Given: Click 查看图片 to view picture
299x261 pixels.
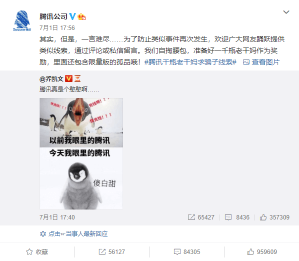Looking at the screenshot, I should [x=261, y=62].
